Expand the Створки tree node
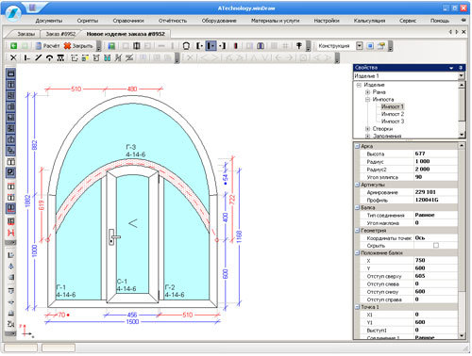This screenshot has width=472, height=356. tap(367, 129)
